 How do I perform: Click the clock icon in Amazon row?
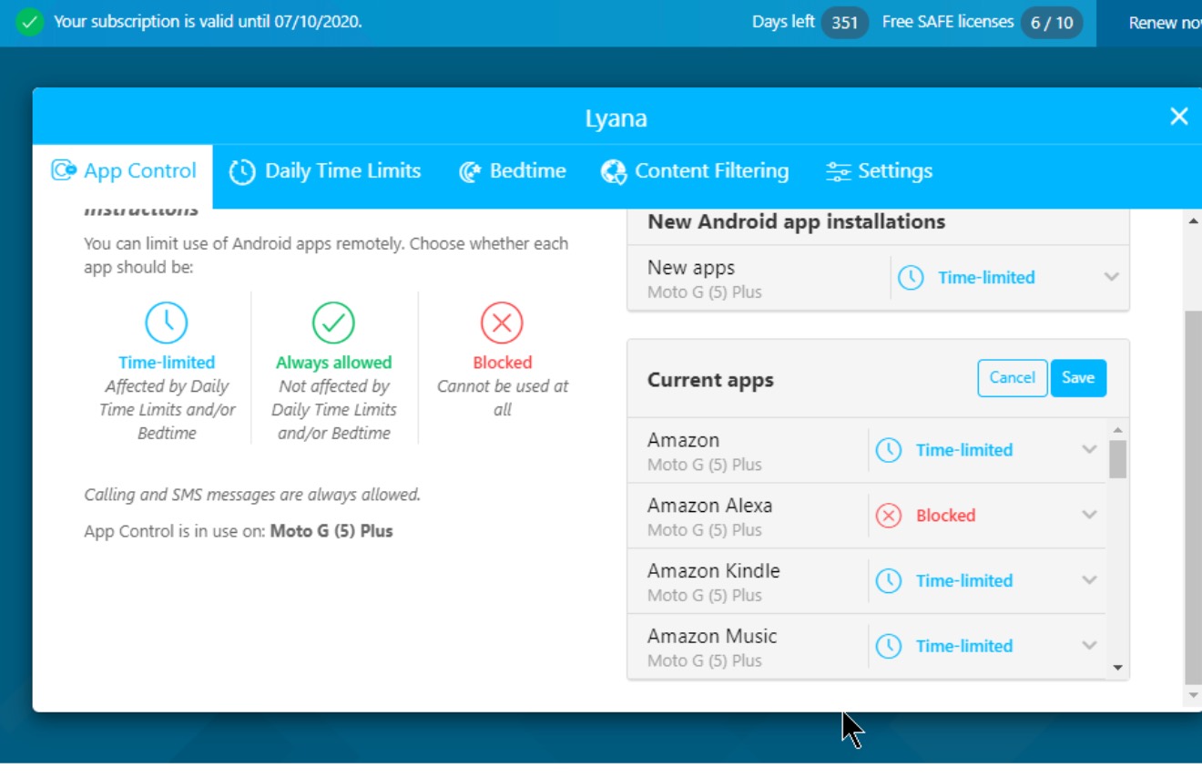pos(888,449)
